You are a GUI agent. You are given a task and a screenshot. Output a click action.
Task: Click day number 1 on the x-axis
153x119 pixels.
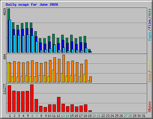10,116
